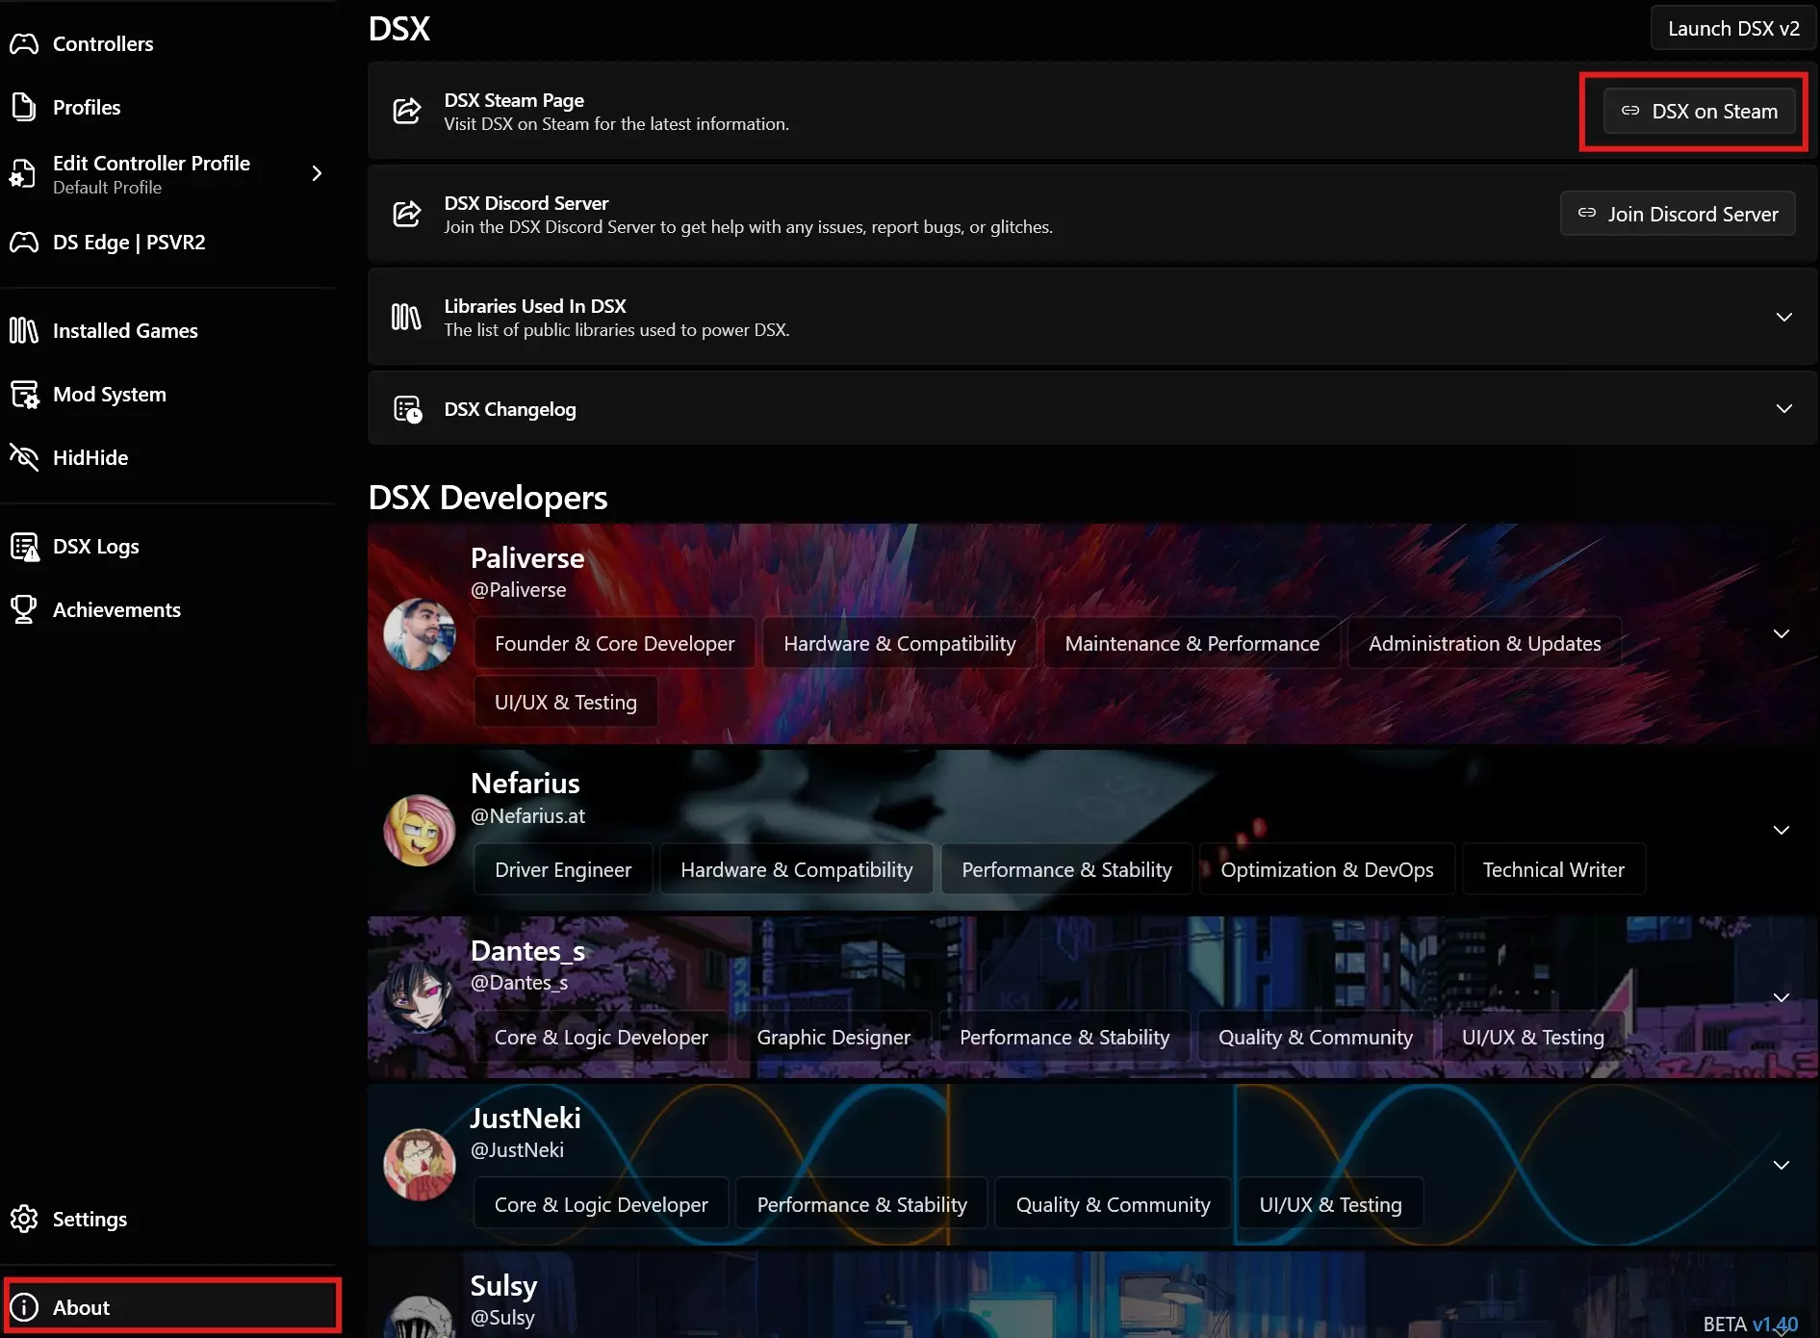Open Nefarius's avatar picture
Viewport: 1820px width, 1338px height.
tap(420, 830)
